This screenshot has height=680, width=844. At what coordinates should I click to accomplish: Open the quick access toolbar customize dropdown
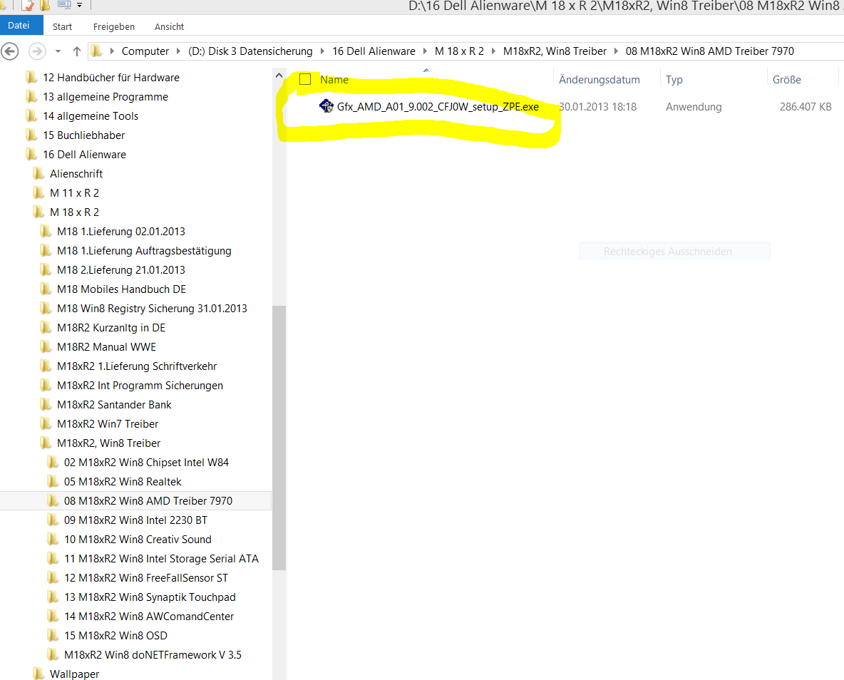80,6
